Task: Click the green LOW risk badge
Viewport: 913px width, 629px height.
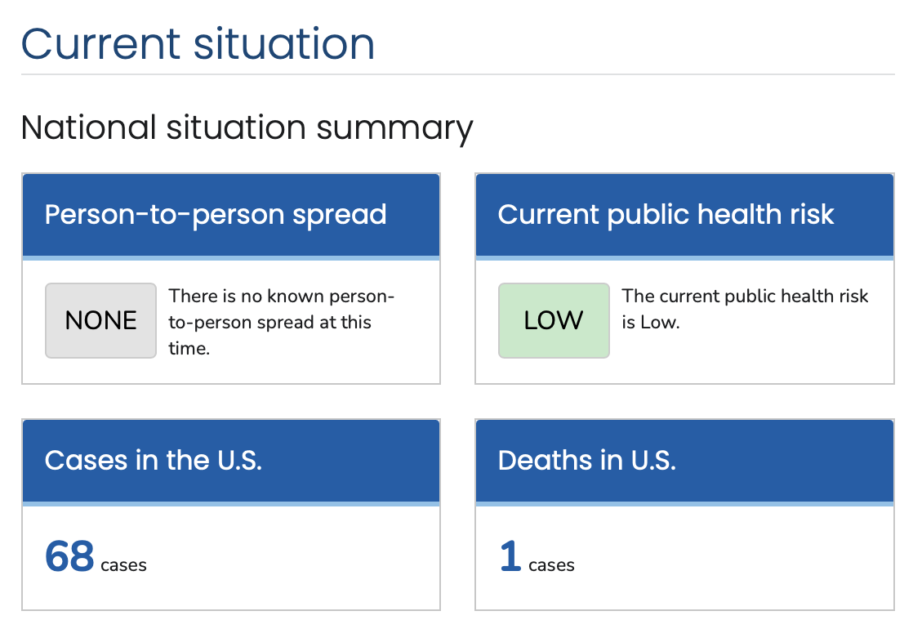Action: (554, 320)
